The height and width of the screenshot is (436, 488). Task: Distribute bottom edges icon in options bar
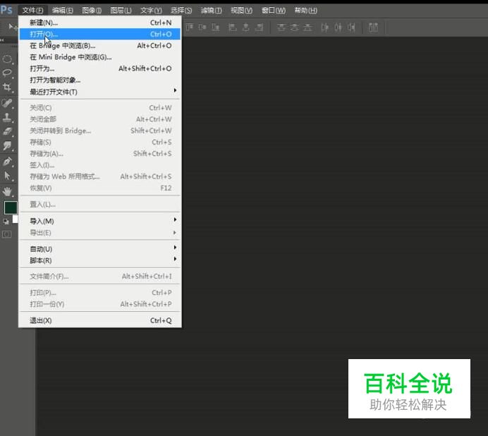click(307, 27)
